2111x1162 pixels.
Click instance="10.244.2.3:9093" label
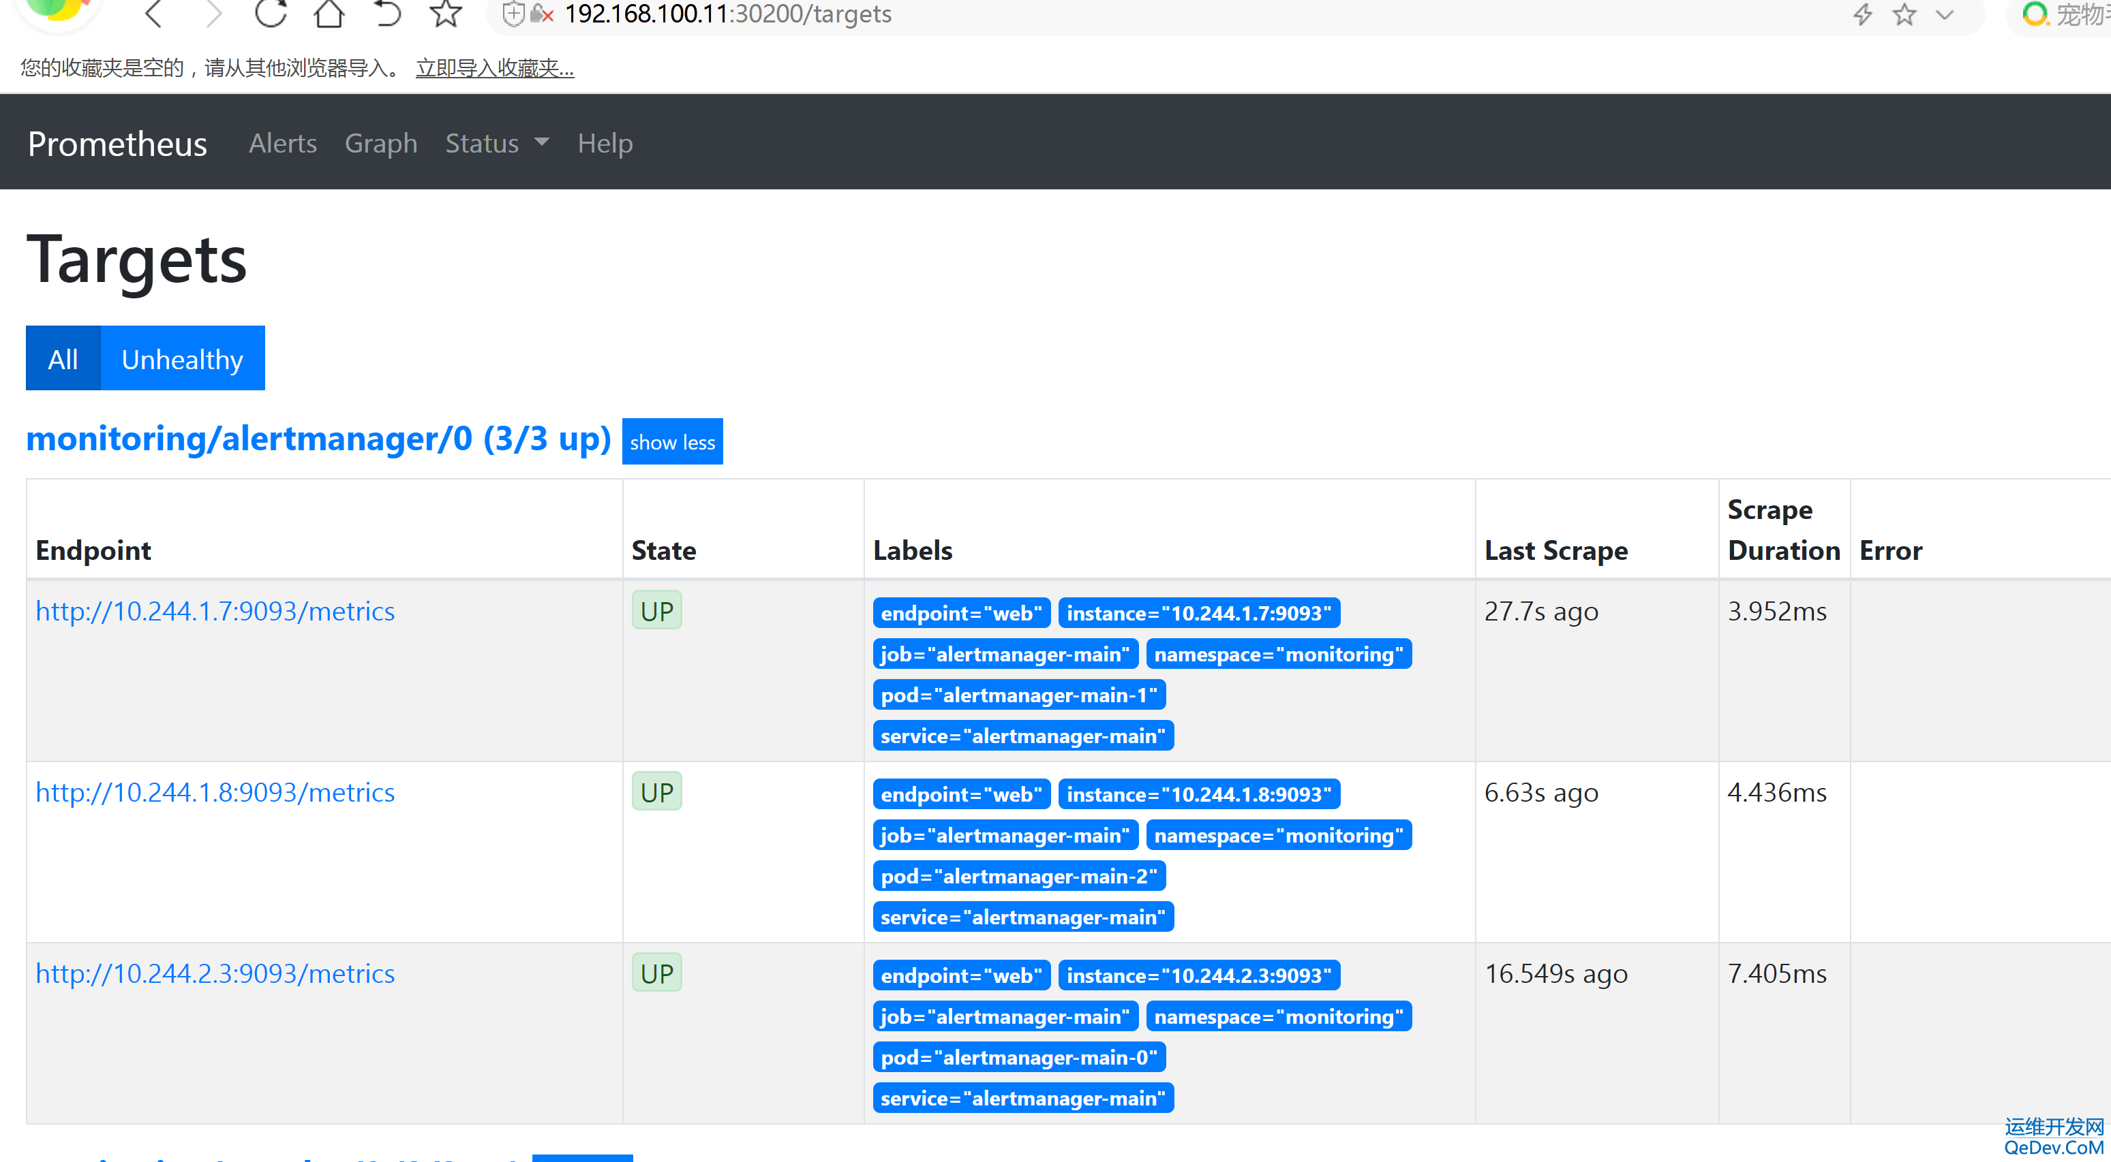[x=1199, y=975]
